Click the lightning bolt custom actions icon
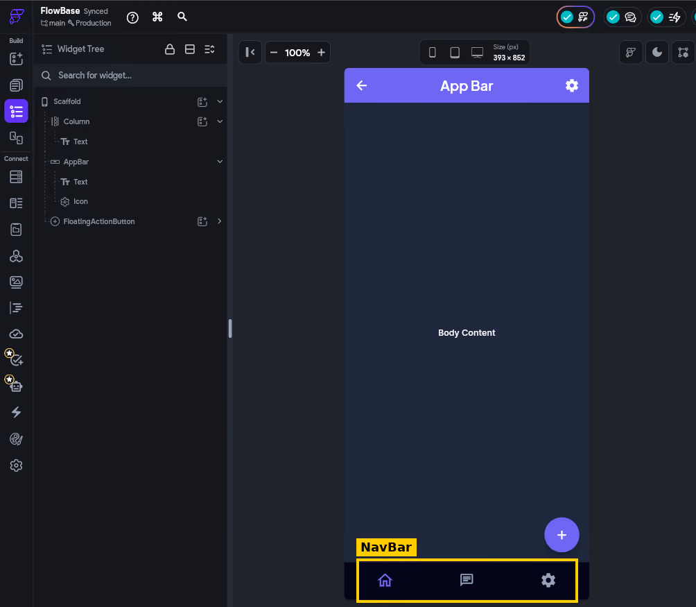Image resolution: width=696 pixels, height=607 pixels. click(x=16, y=413)
